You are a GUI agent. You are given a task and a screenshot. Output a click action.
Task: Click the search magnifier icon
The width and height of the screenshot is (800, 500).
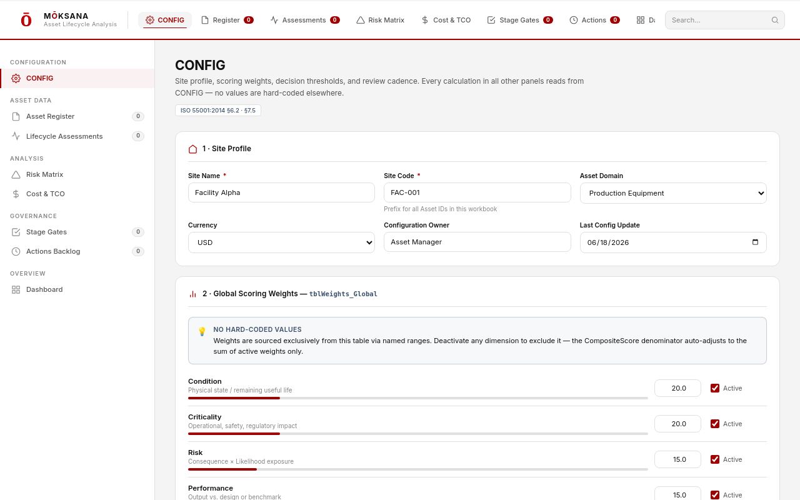[x=775, y=20]
